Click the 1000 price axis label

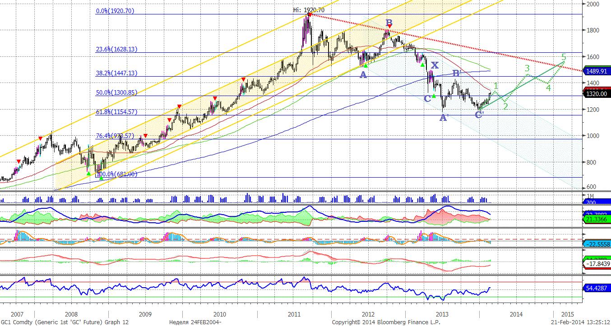[593, 136]
